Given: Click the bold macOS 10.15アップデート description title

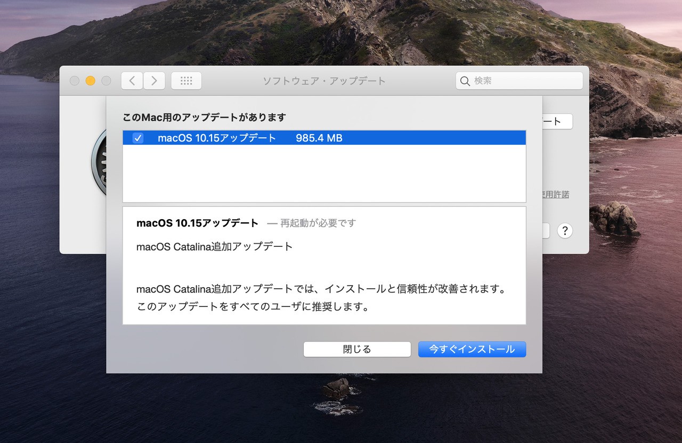Looking at the screenshot, I should (x=198, y=223).
